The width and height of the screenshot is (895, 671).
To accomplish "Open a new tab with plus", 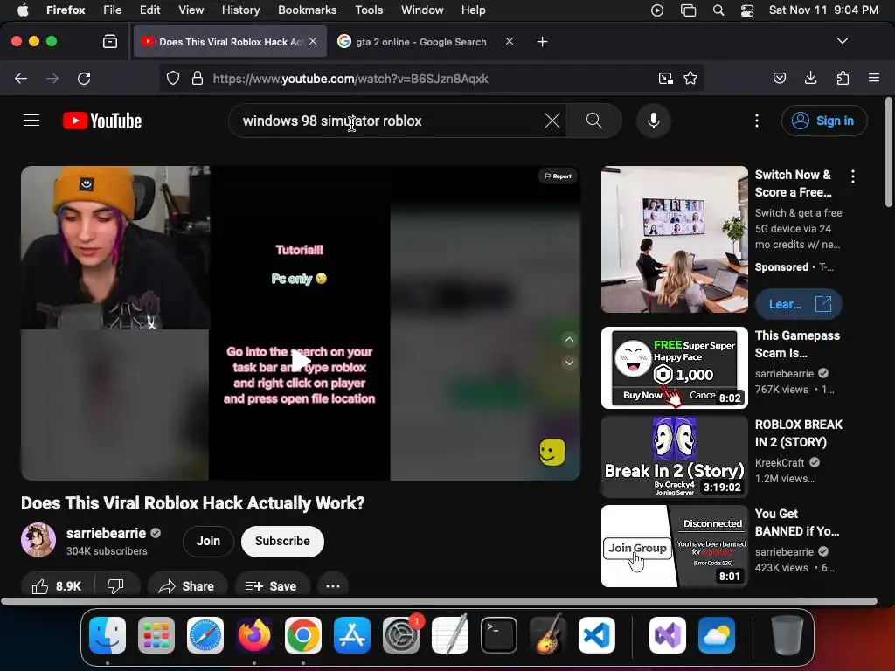I will (x=542, y=42).
